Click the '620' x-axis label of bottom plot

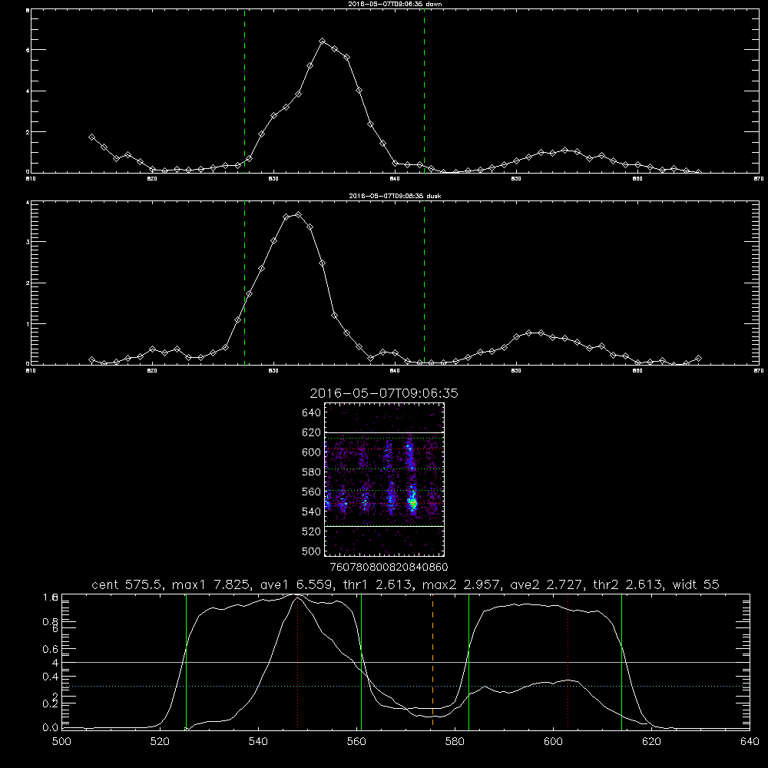pyautogui.click(x=651, y=742)
